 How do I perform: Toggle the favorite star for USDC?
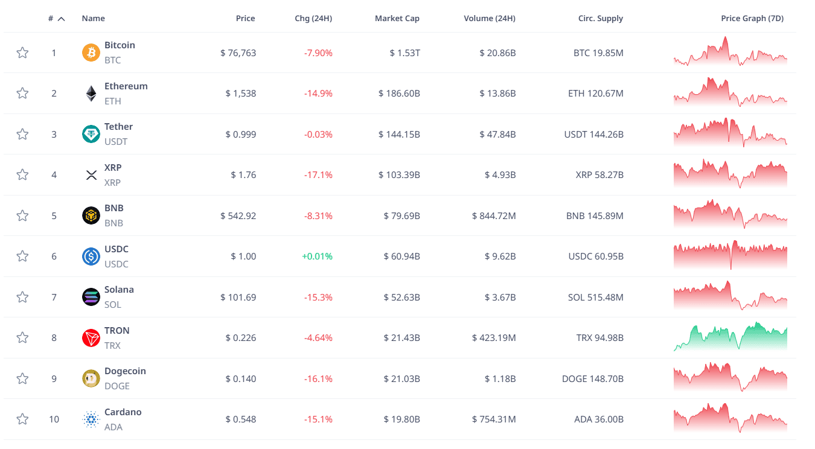pos(22,256)
